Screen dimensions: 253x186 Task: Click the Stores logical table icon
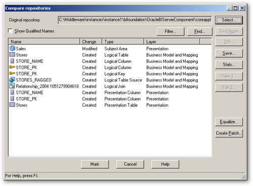coord(12,55)
